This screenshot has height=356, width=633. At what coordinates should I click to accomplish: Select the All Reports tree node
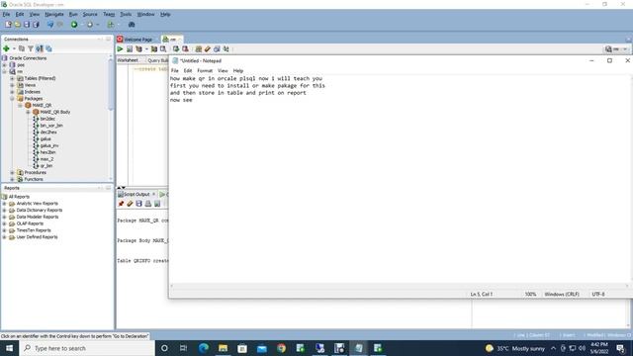pos(19,197)
